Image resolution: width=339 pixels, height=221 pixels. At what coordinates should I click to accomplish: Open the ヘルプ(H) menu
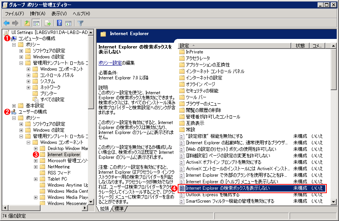(x=81, y=14)
